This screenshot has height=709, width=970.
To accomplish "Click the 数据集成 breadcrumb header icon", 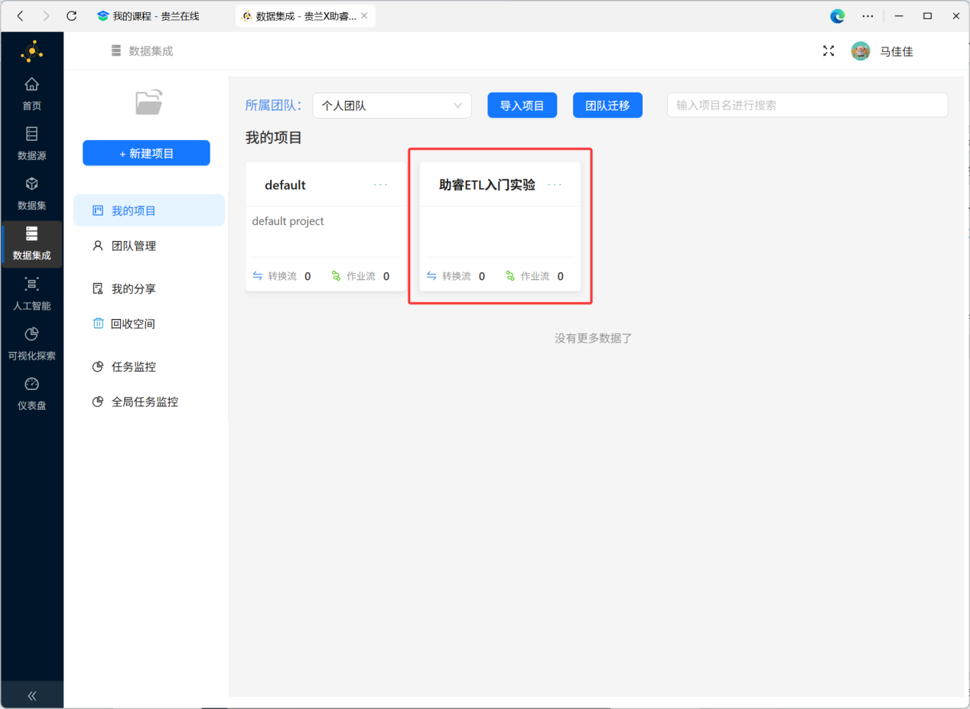I will click(116, 51).
